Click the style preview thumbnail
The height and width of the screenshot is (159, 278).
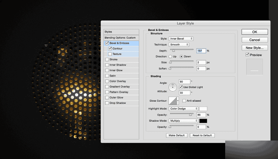point(255,67)
